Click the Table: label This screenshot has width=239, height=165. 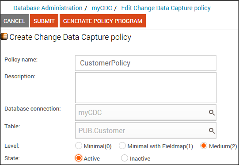pos(12,127)
